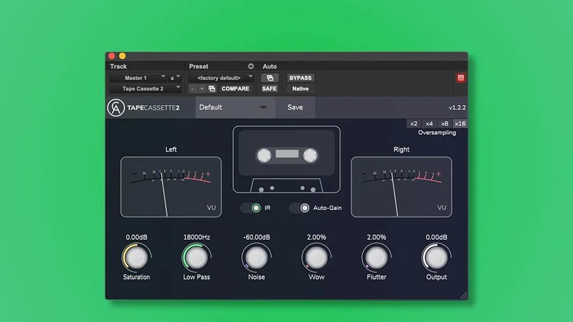Toggle the Auto-Gain switch
This screenshot has width=573, height=322.
coord(300,208)
